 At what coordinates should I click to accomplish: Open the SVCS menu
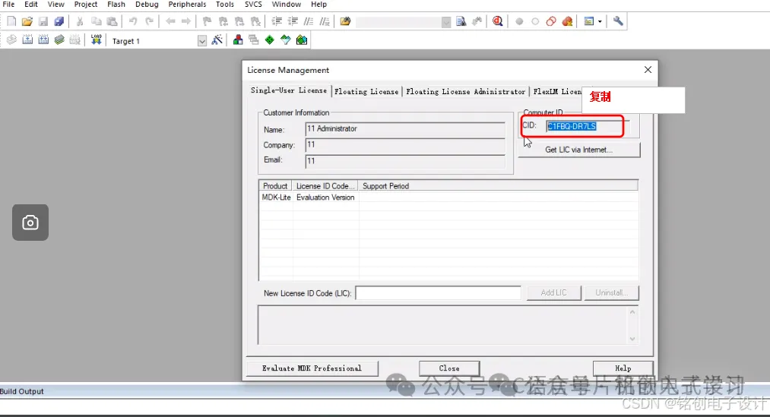[x=253, y=5]
